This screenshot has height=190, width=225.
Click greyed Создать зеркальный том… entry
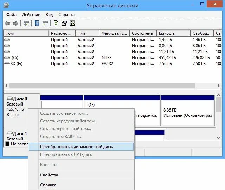[x=81, y=129]
